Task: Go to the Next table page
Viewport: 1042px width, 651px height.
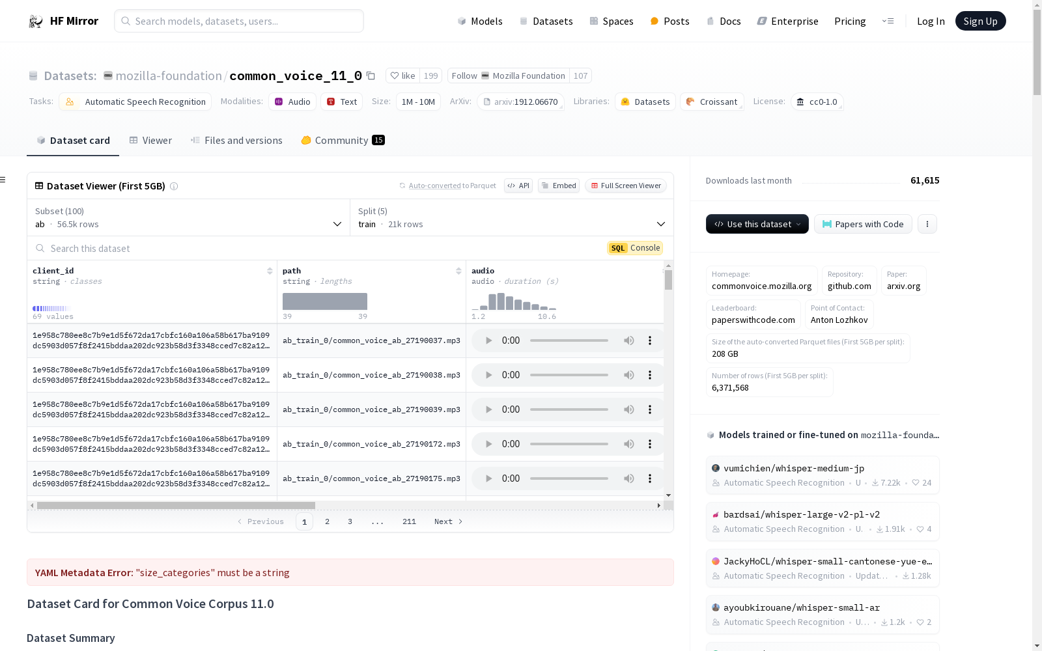Action: pyautogui.click(x=449, y=521)
